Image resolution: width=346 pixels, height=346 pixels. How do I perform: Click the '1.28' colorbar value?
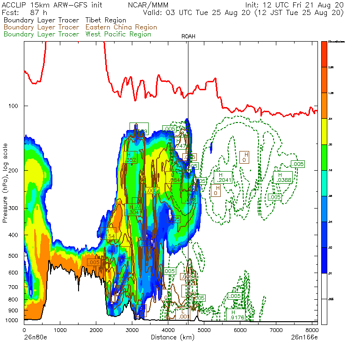tap(331, 93)
